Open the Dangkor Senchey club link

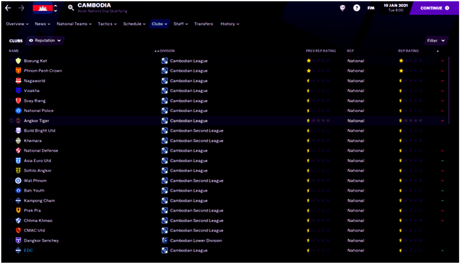pos(42,241)
